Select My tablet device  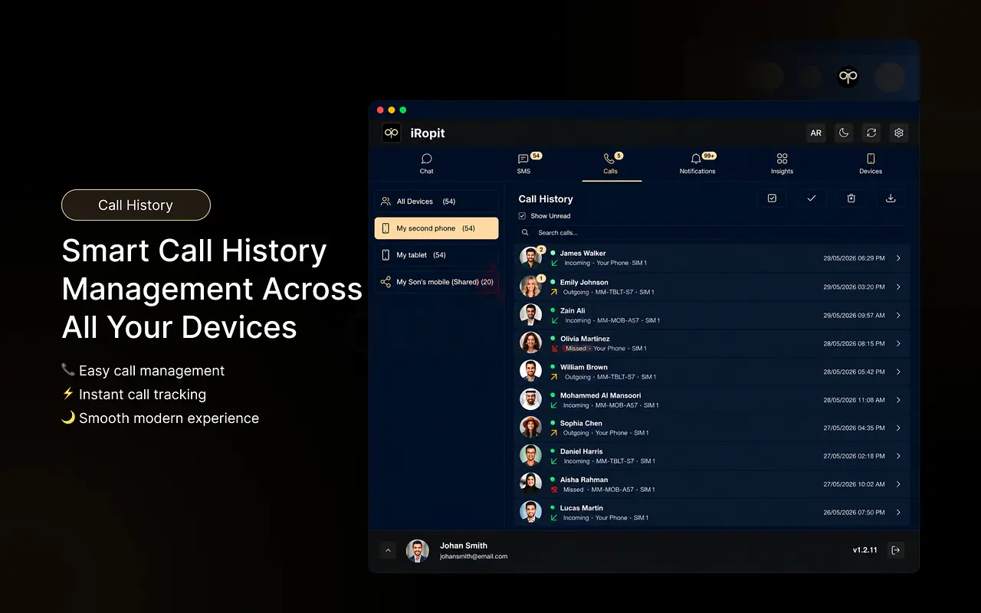(x=436, y=255)
